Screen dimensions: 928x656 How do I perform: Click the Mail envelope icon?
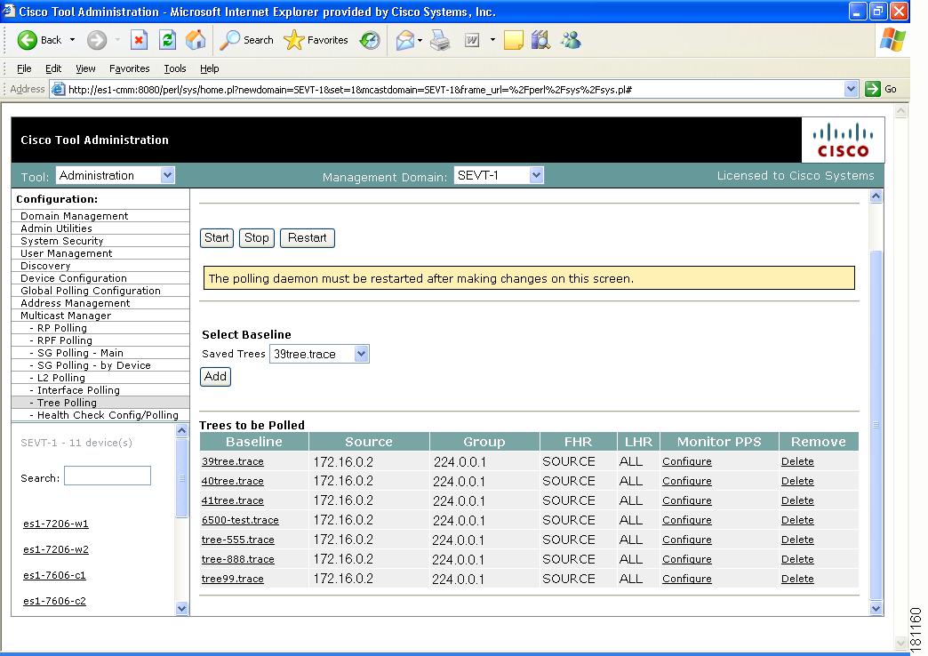tap(404, 40)
